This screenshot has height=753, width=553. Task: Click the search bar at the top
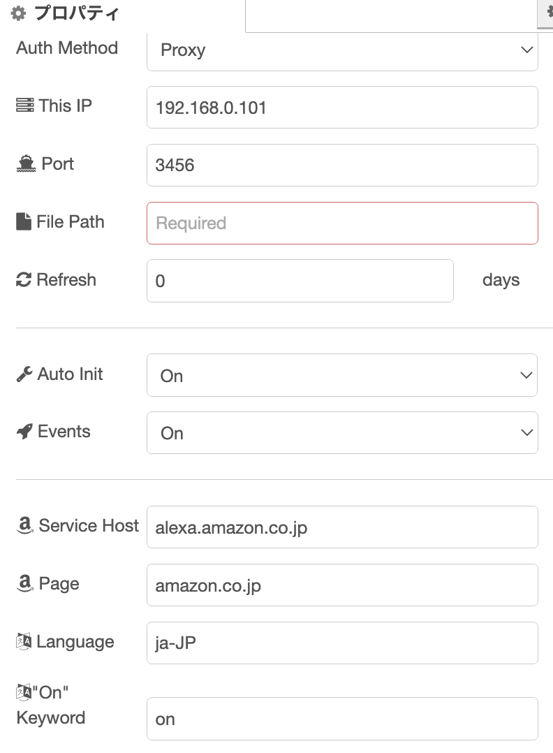(x=391, y=14)
